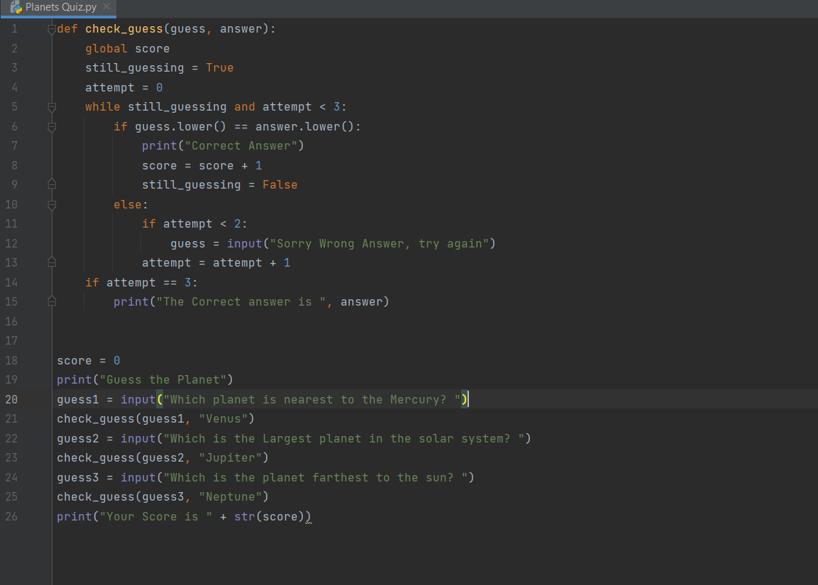The height and width of the screenshot is (585, 818).
Task: Click 'str' call on line 26
Action: pyautogui.click(x=245, y=517)
